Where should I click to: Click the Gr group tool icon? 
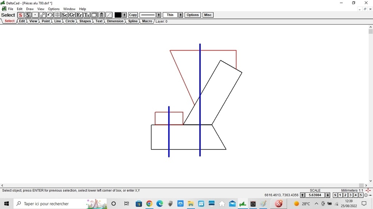tap(72, 15)
